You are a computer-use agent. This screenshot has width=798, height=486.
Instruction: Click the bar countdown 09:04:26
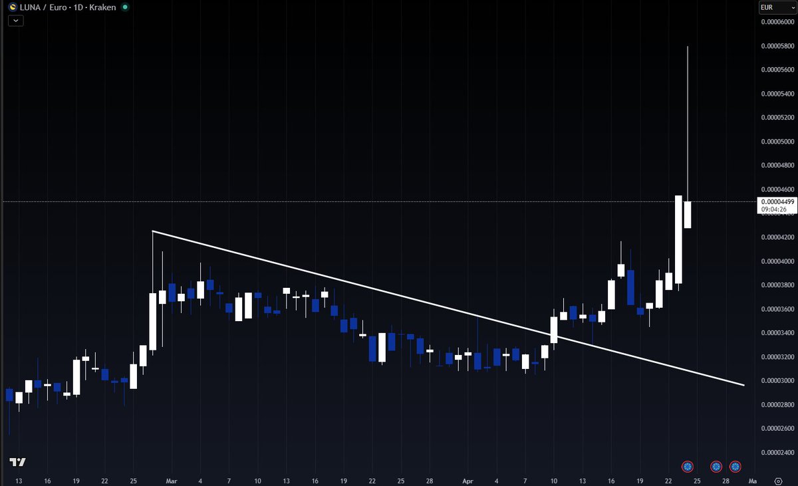pos(774,209)
